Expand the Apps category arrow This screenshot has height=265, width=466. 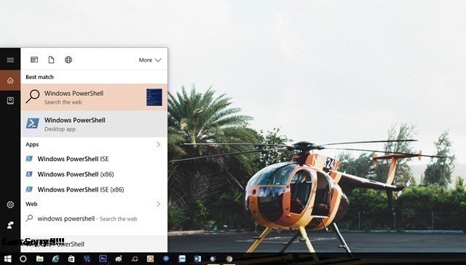158,144
